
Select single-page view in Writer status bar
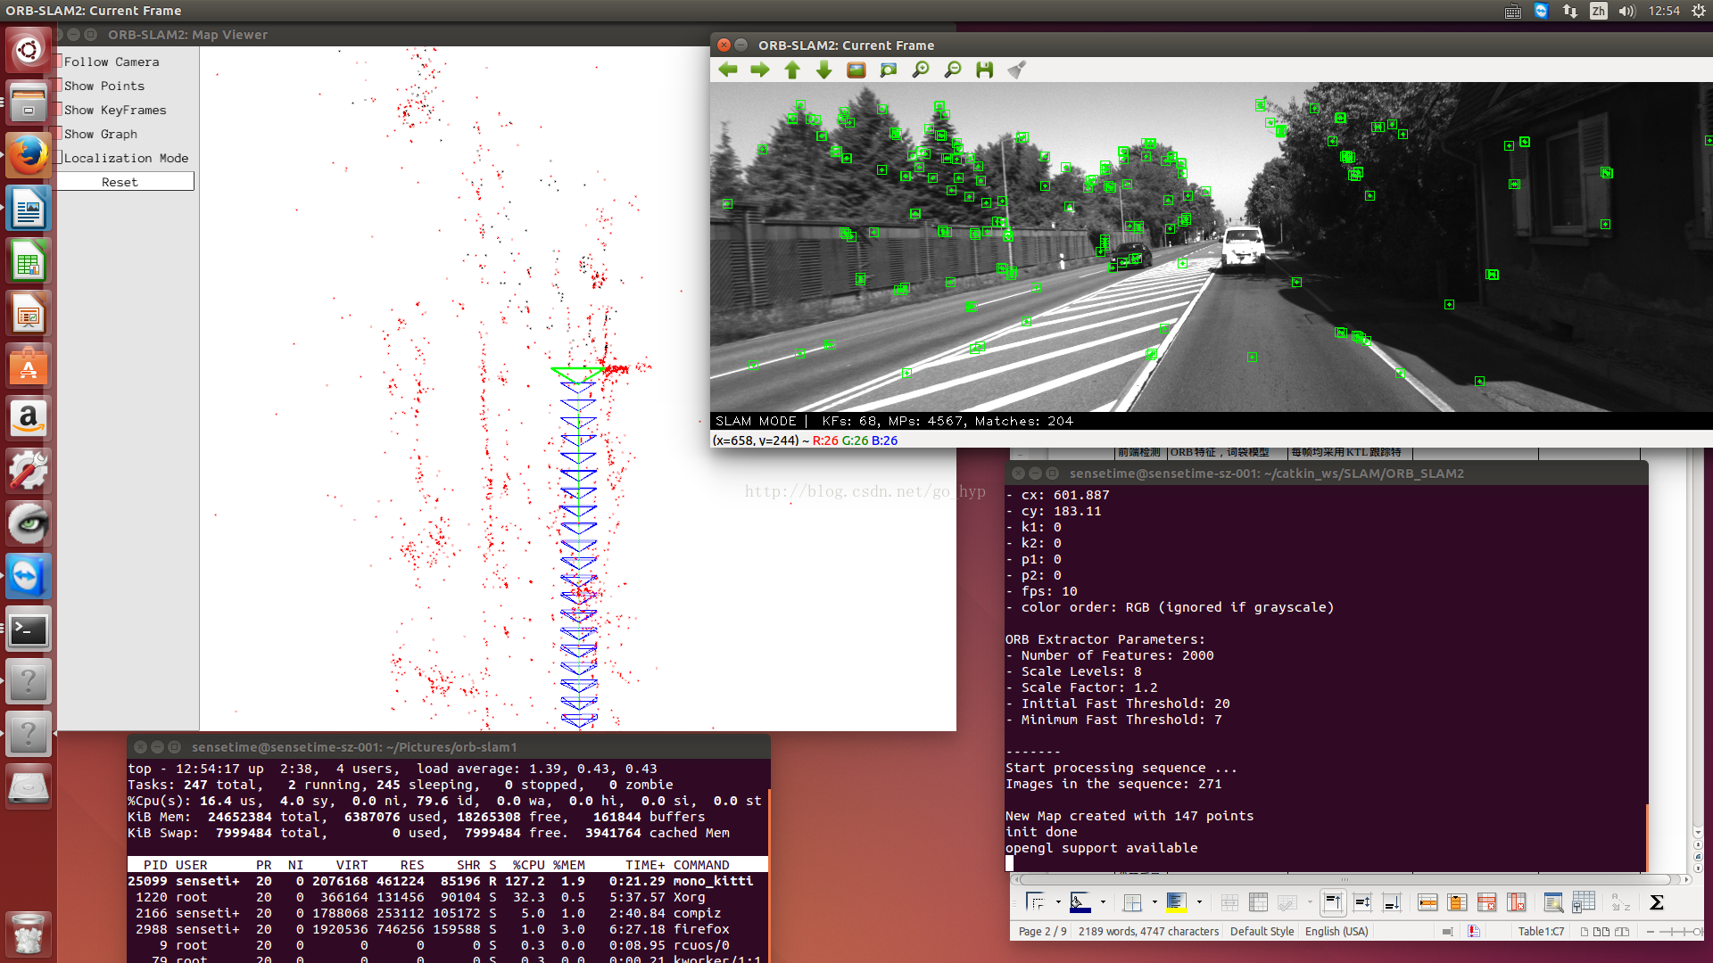1585,931
